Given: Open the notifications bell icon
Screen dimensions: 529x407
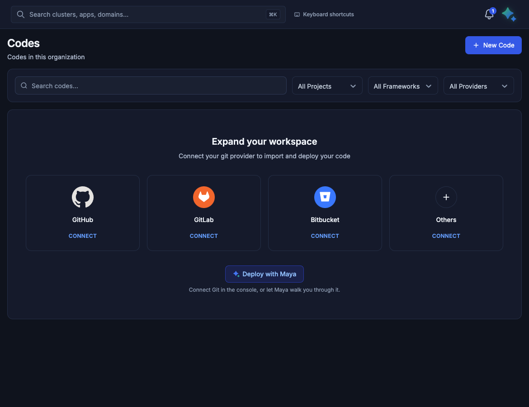Looking at the screenshot, I should point(489,14).
